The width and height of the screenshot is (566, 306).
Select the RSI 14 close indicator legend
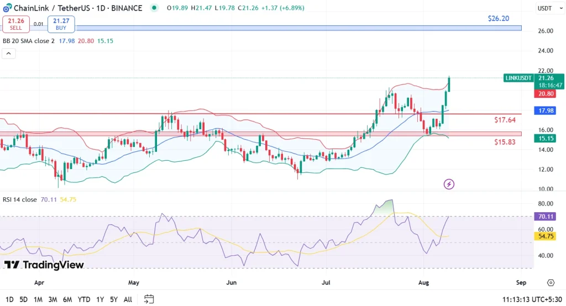coord(20,200)
